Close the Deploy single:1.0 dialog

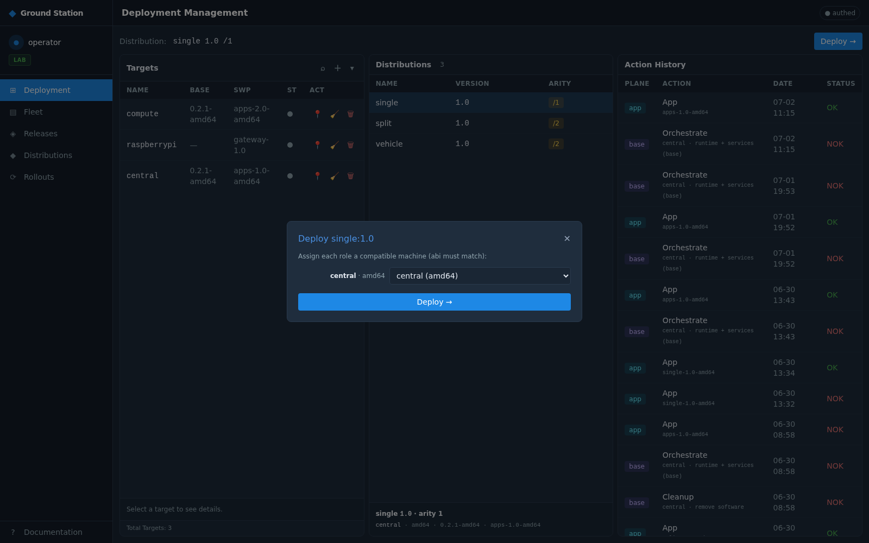click(567, 238)
